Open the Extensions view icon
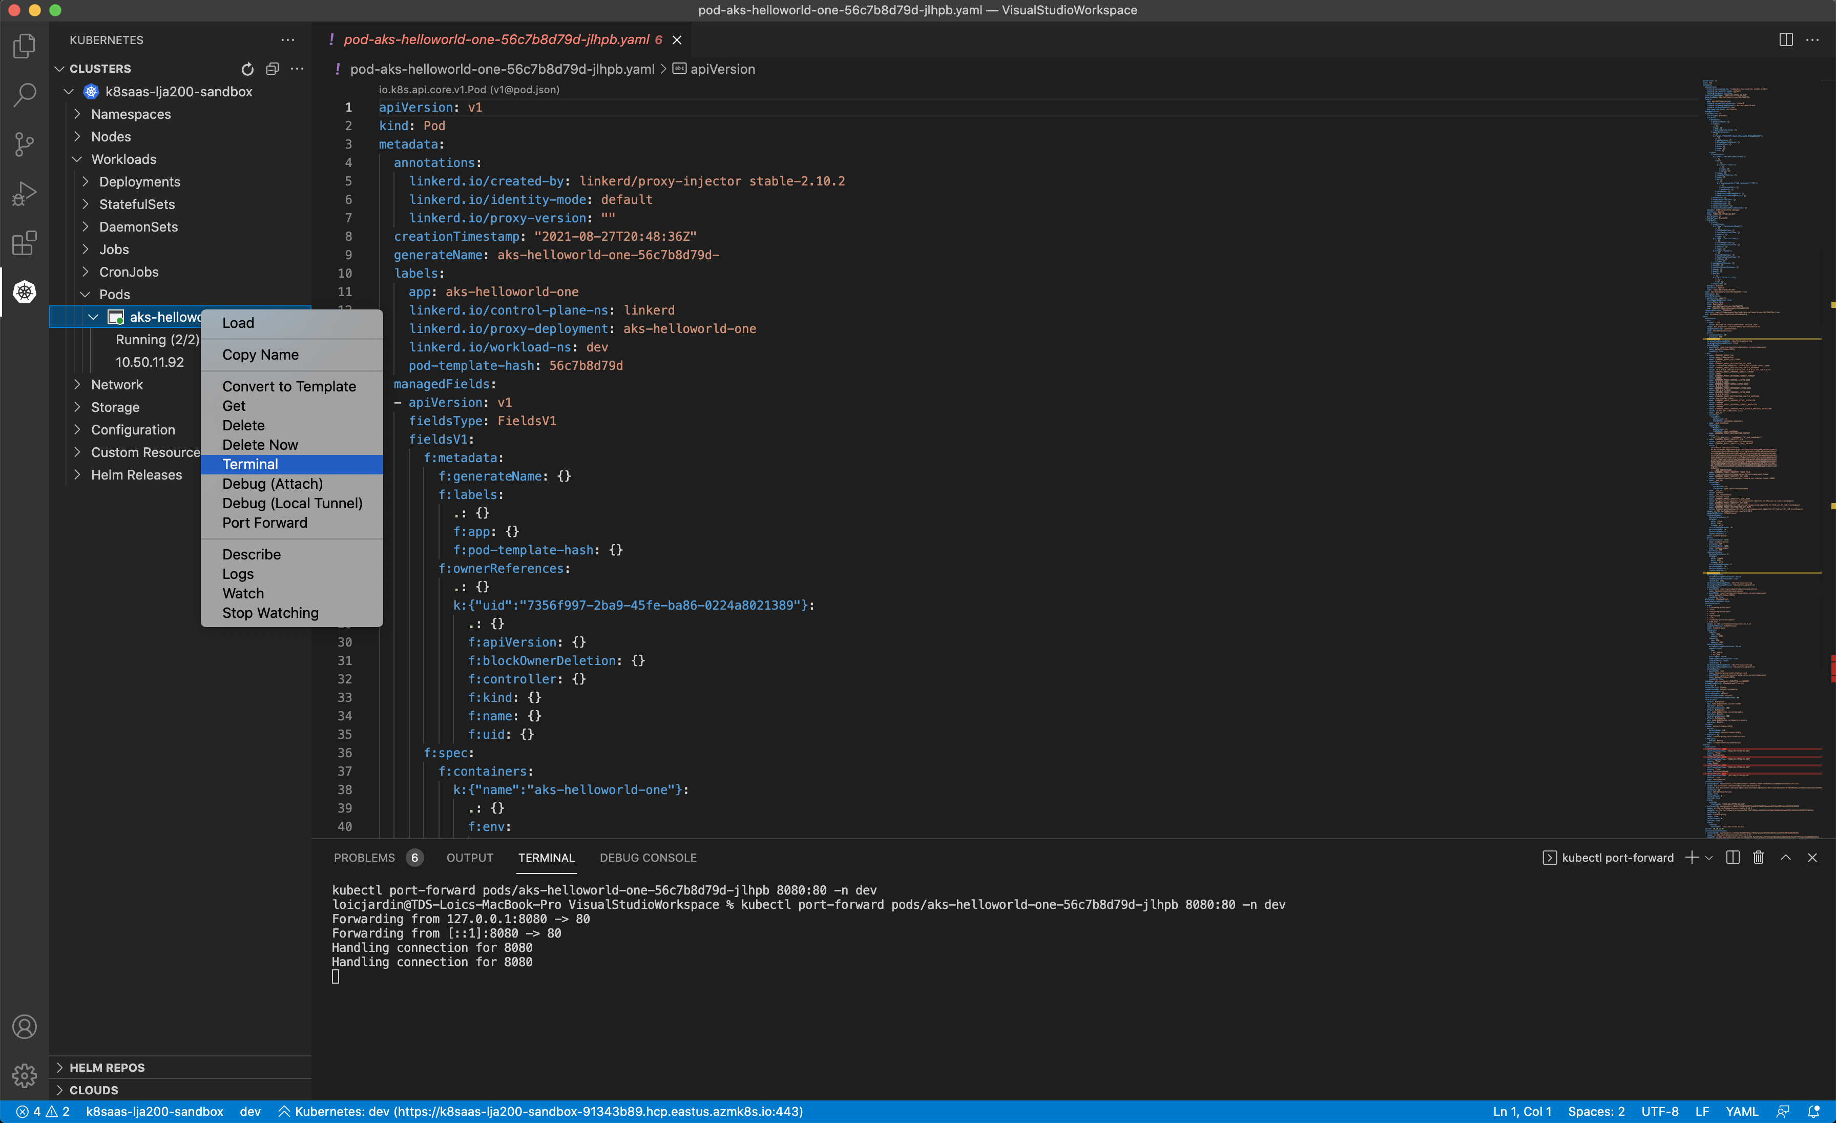Screen dimensions: 1836x1123 pyautogui.click(x=25, y=242)
